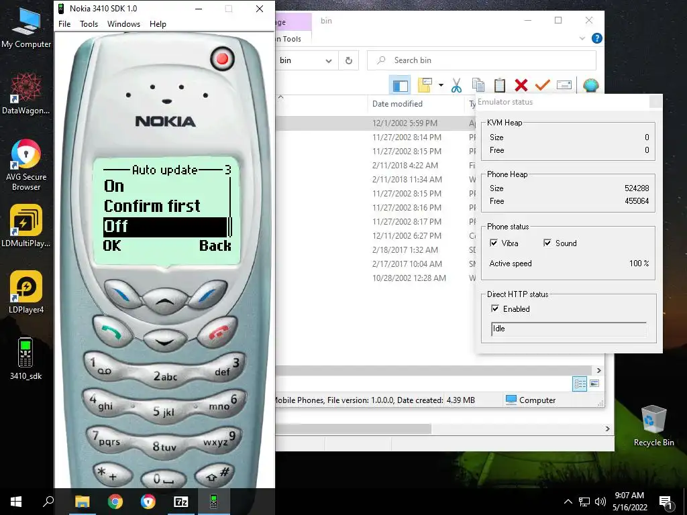The width and height of the screenshot is (687, 515).
Task: Tap the 8 tuv key on keypad
Action: pos(164,447)
